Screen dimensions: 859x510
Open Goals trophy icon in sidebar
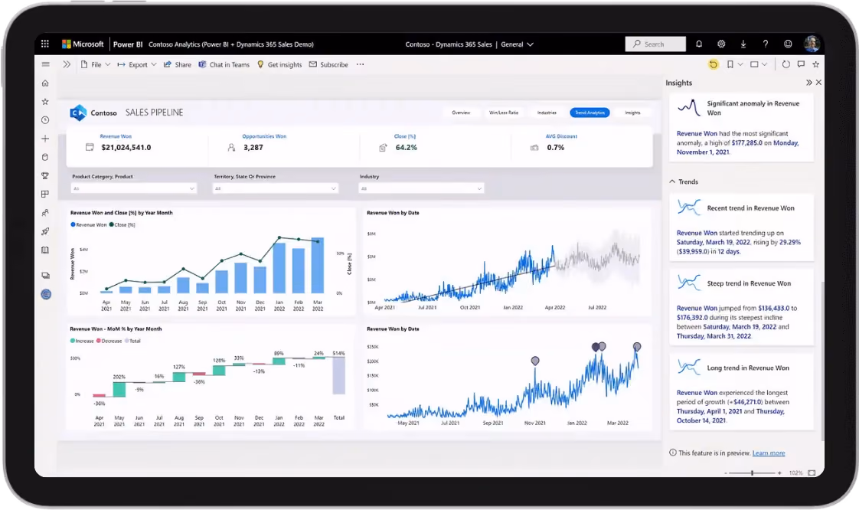45,176
